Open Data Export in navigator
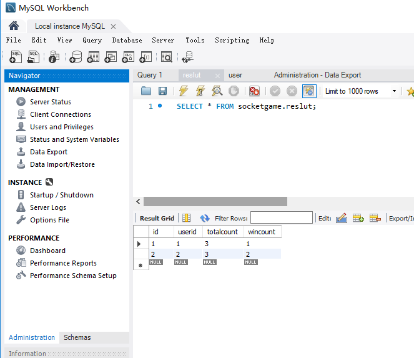414x358 pixels. [49, 152]
